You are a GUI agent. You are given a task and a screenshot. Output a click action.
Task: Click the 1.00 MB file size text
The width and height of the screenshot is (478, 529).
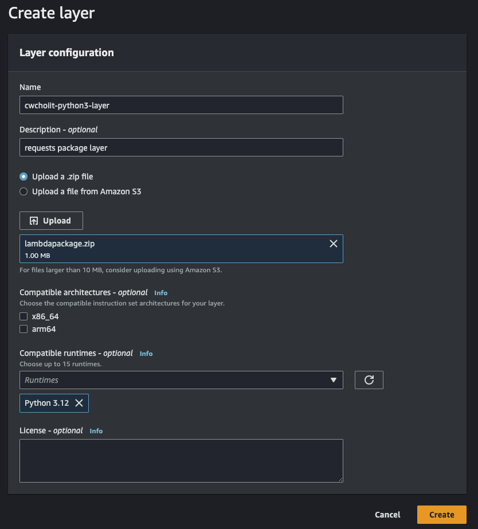(37, 256)
